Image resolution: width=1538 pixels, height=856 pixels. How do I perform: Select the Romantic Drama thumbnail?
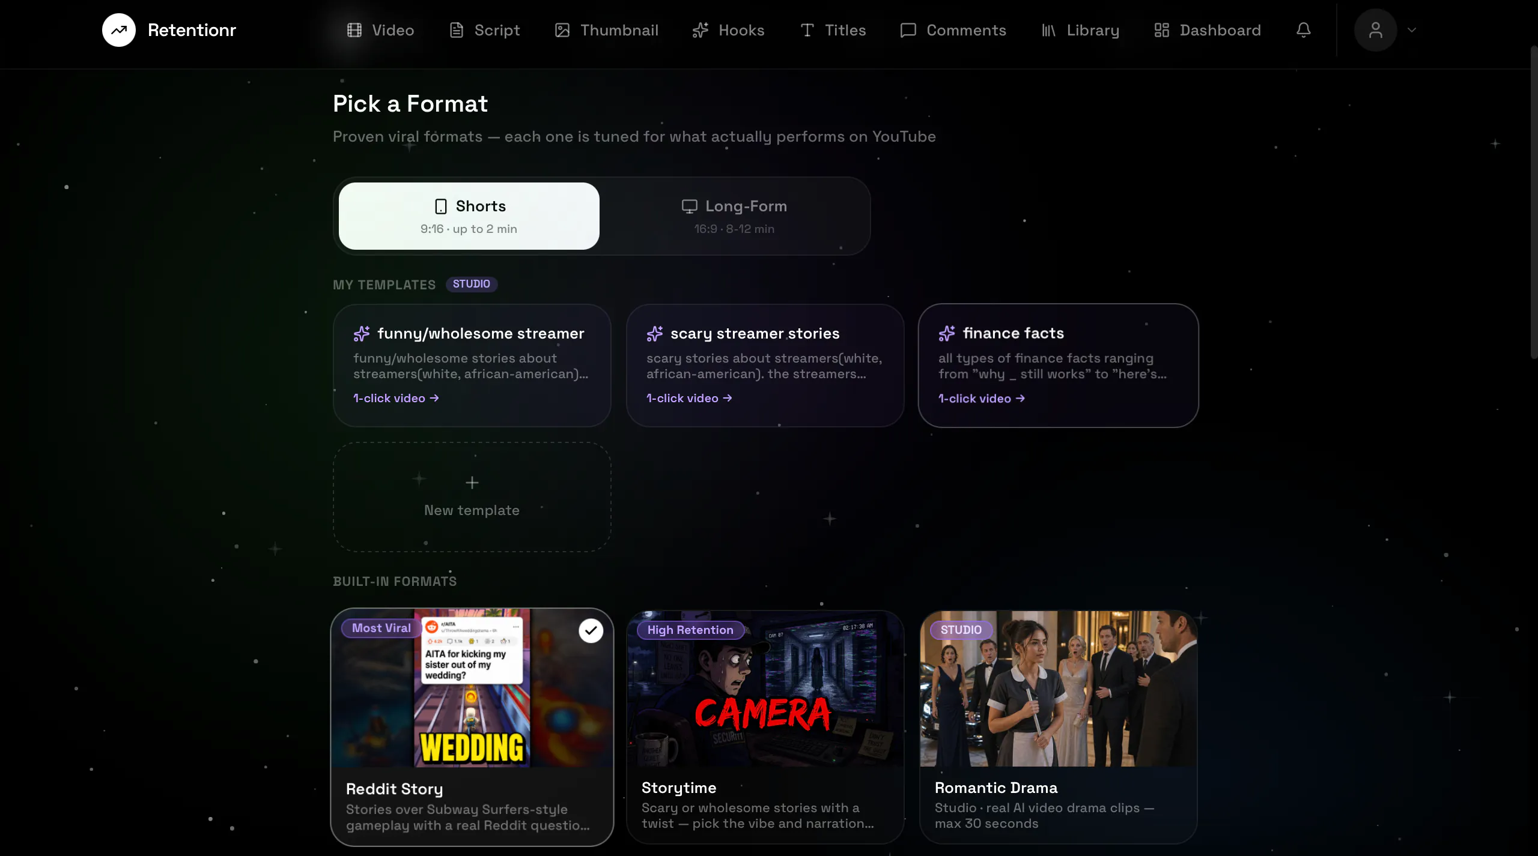(1059, 689)
